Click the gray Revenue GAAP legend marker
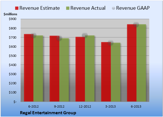Viewport: 163px width, 117px height. [113, 8]
